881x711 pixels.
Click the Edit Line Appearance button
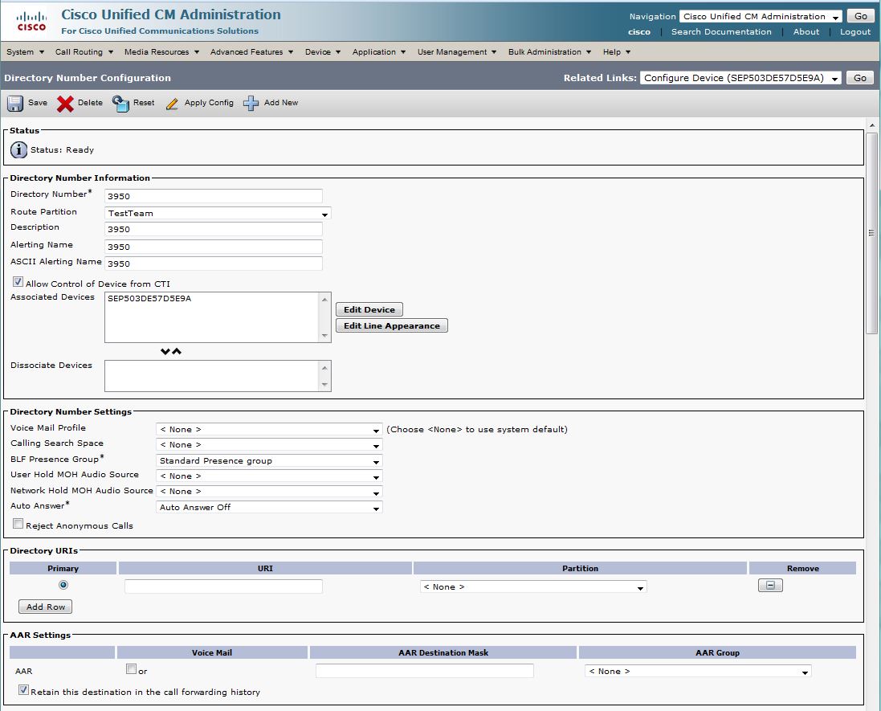tap(391, 326)
